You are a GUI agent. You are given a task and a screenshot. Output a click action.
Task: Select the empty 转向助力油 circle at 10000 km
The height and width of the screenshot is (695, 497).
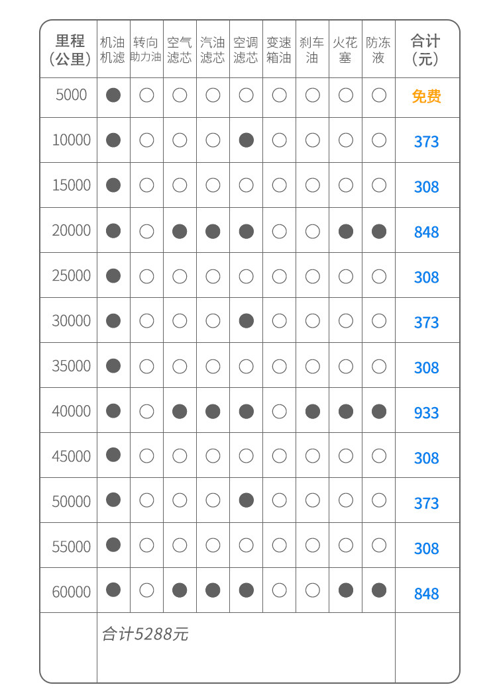(146, 140)
